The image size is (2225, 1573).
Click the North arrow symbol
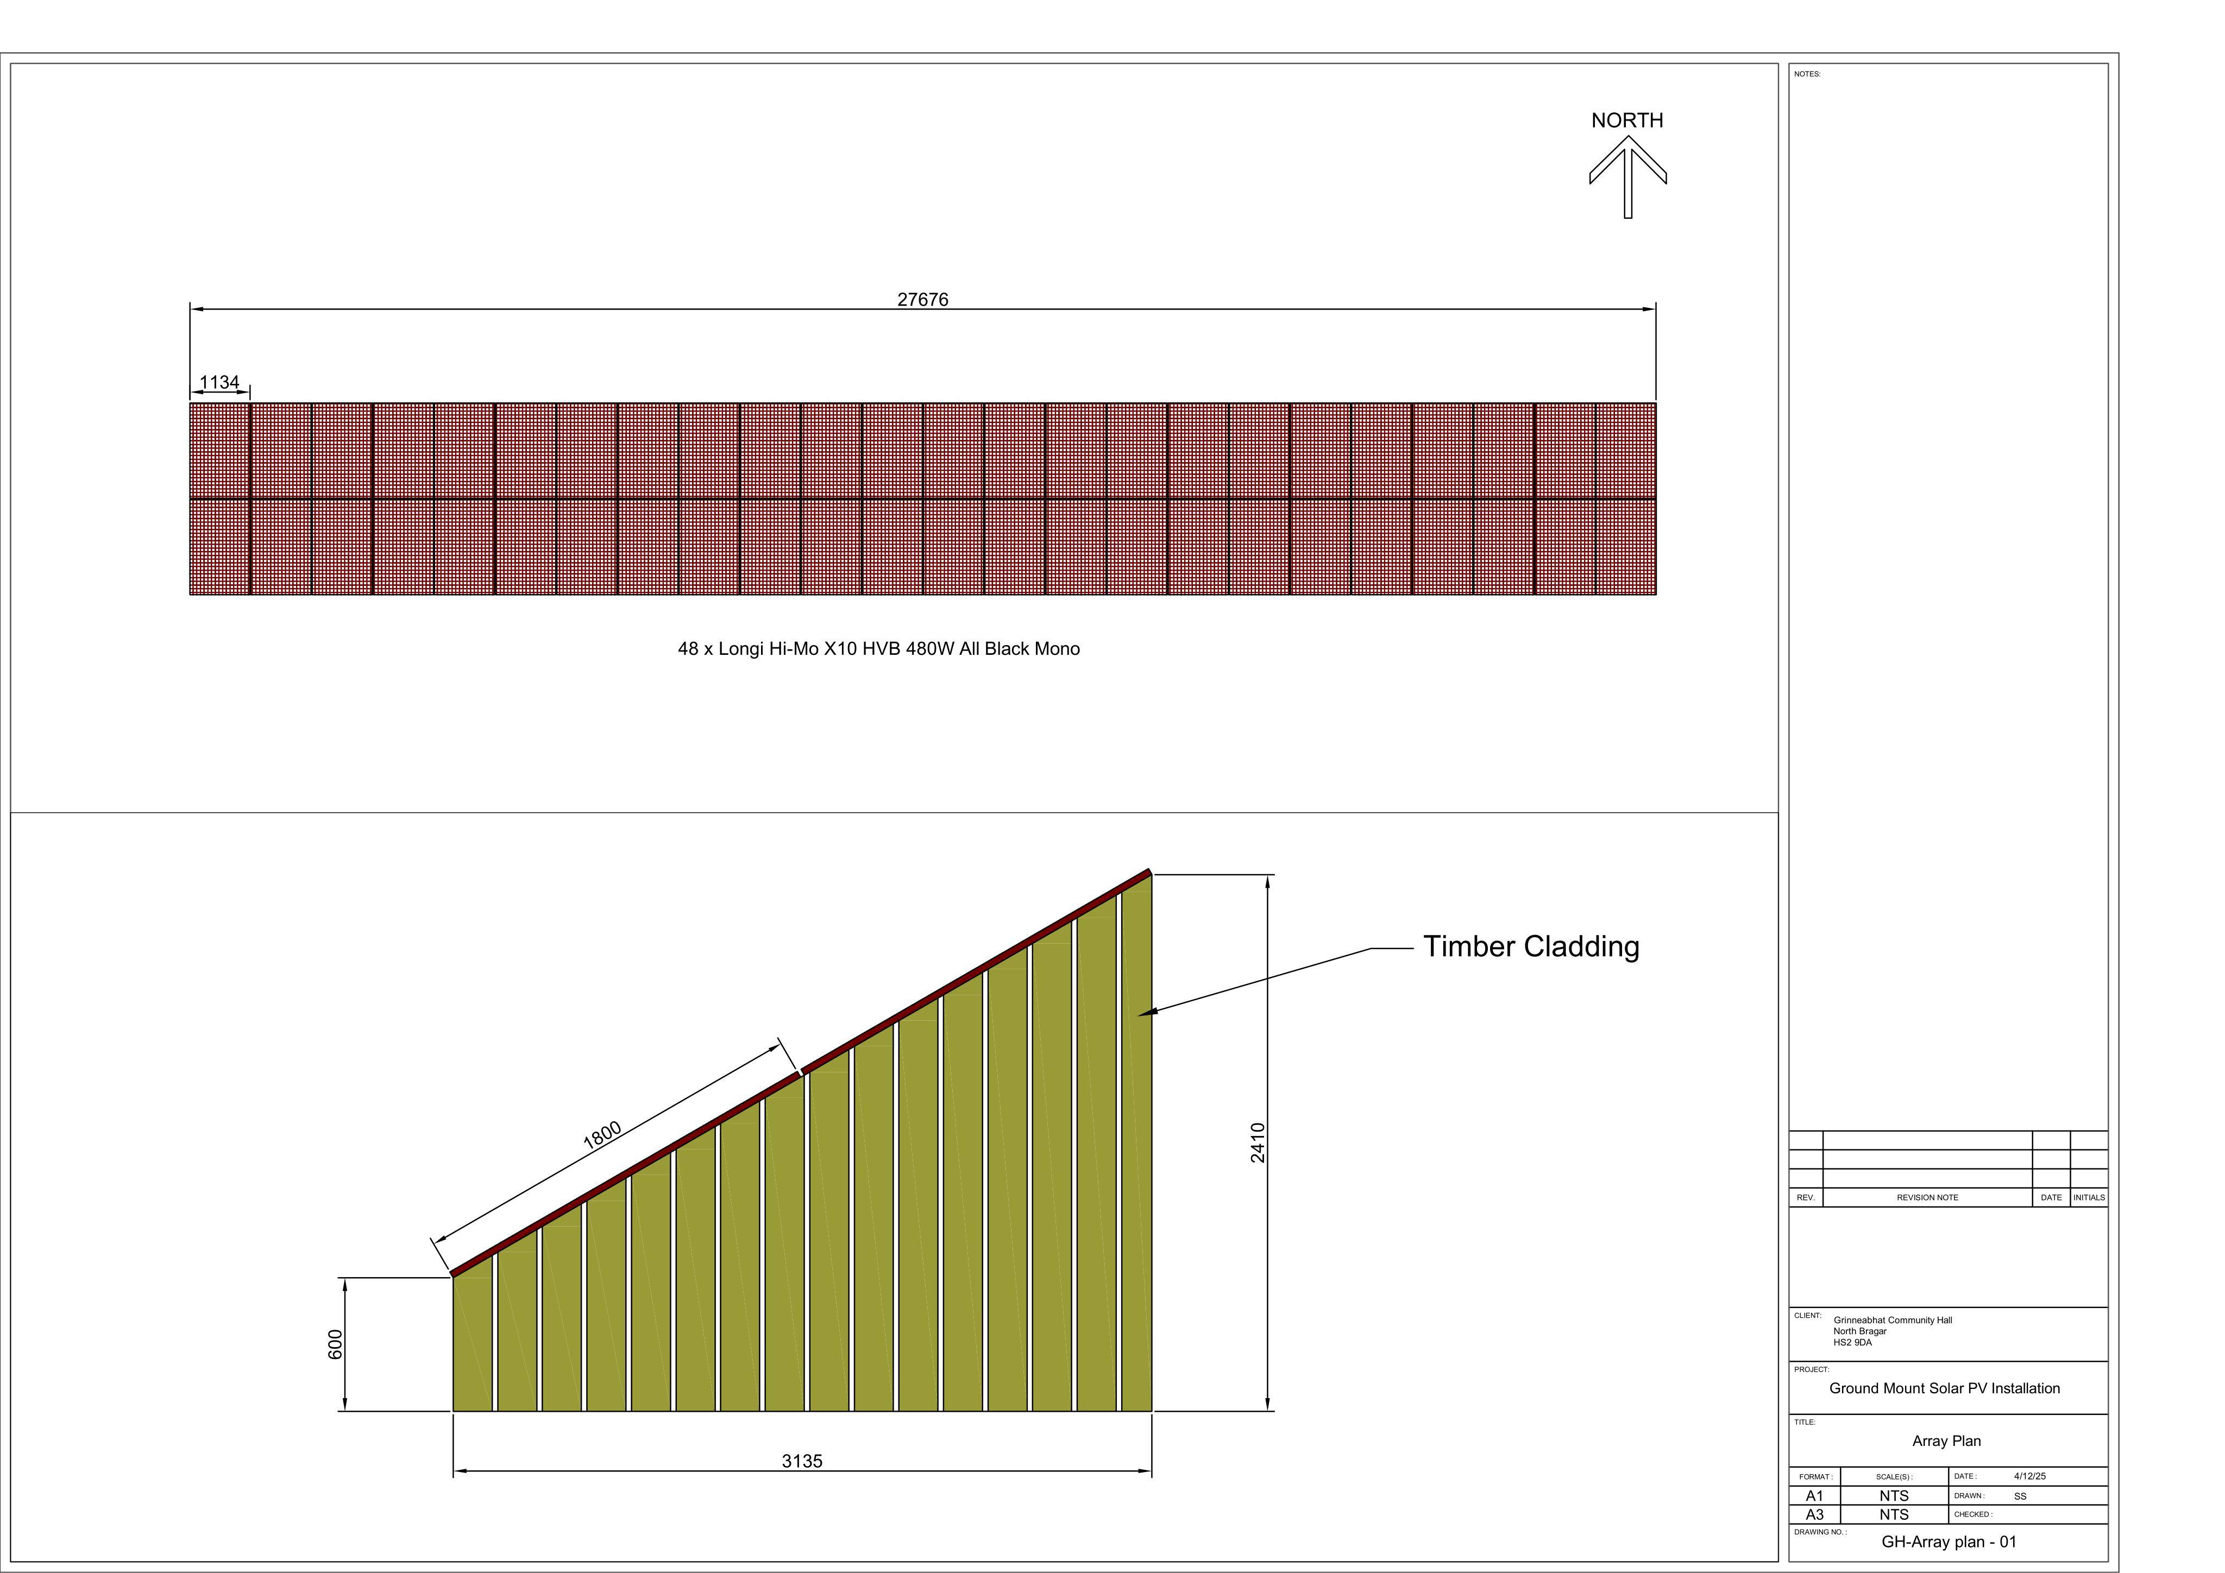pos(1627,176)
